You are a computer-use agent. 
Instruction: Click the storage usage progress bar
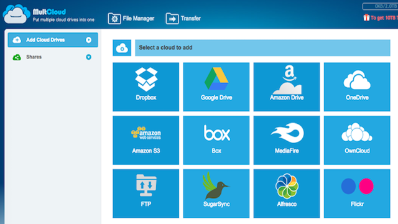[x=380, y=6]
